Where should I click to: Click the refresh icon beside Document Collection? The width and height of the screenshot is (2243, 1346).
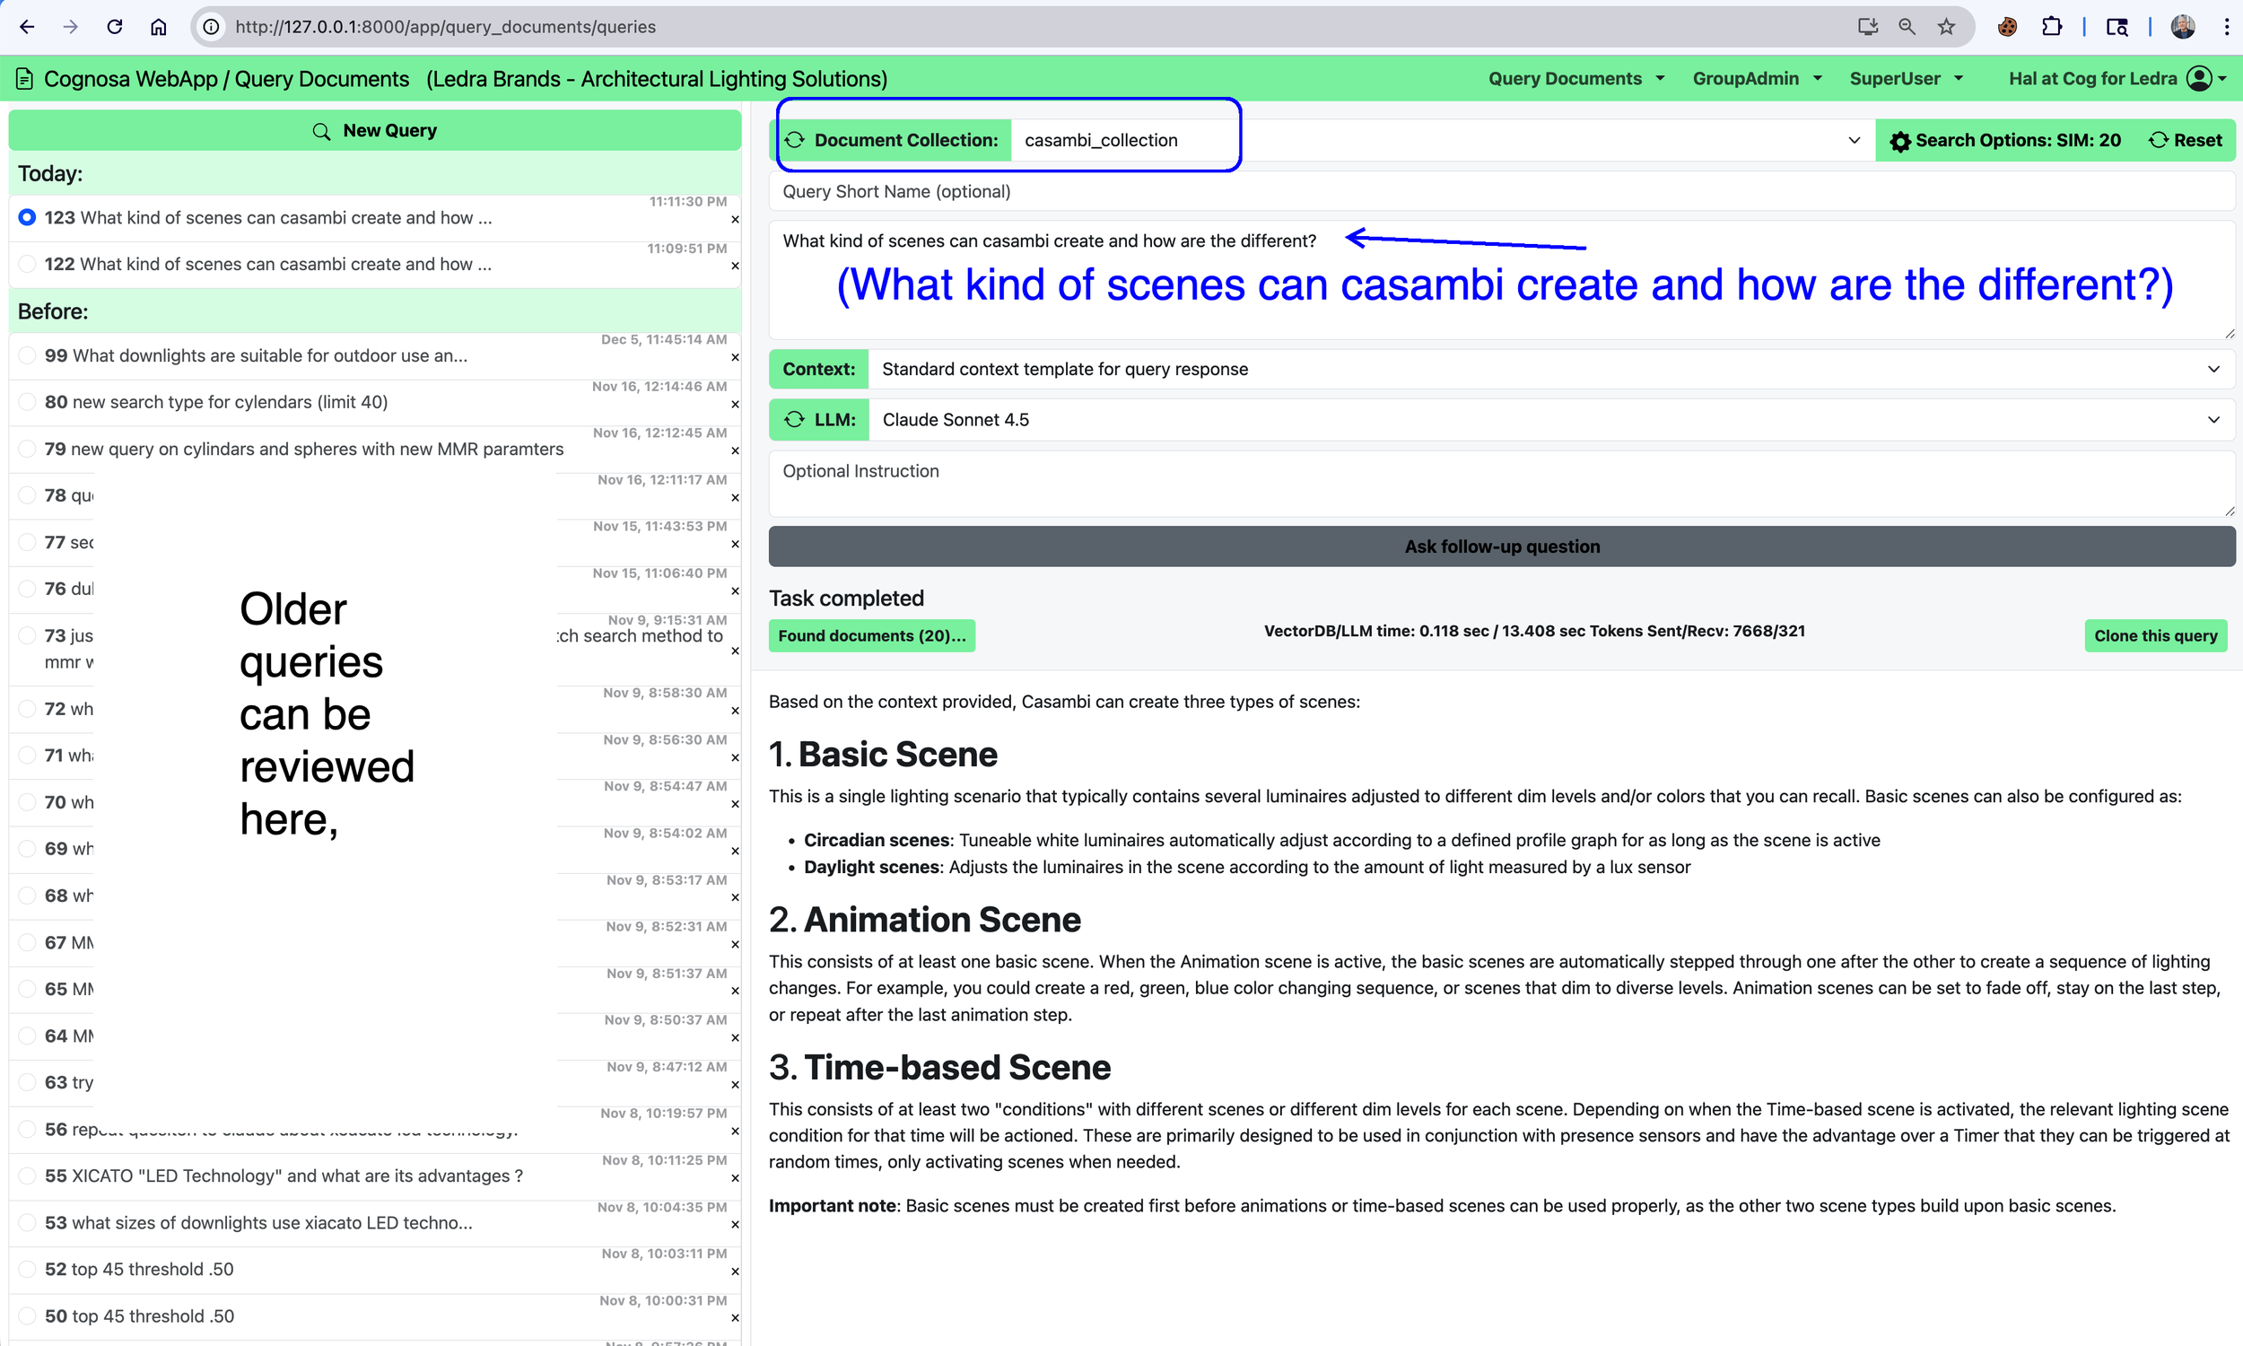[x=794, y=140]
